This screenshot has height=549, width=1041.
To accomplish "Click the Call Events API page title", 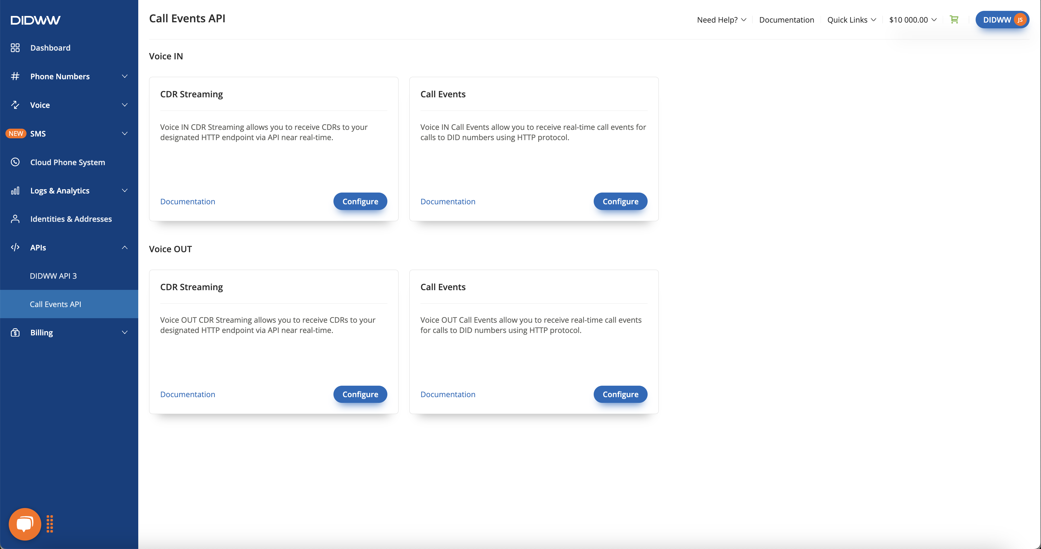I will (187, 19).
